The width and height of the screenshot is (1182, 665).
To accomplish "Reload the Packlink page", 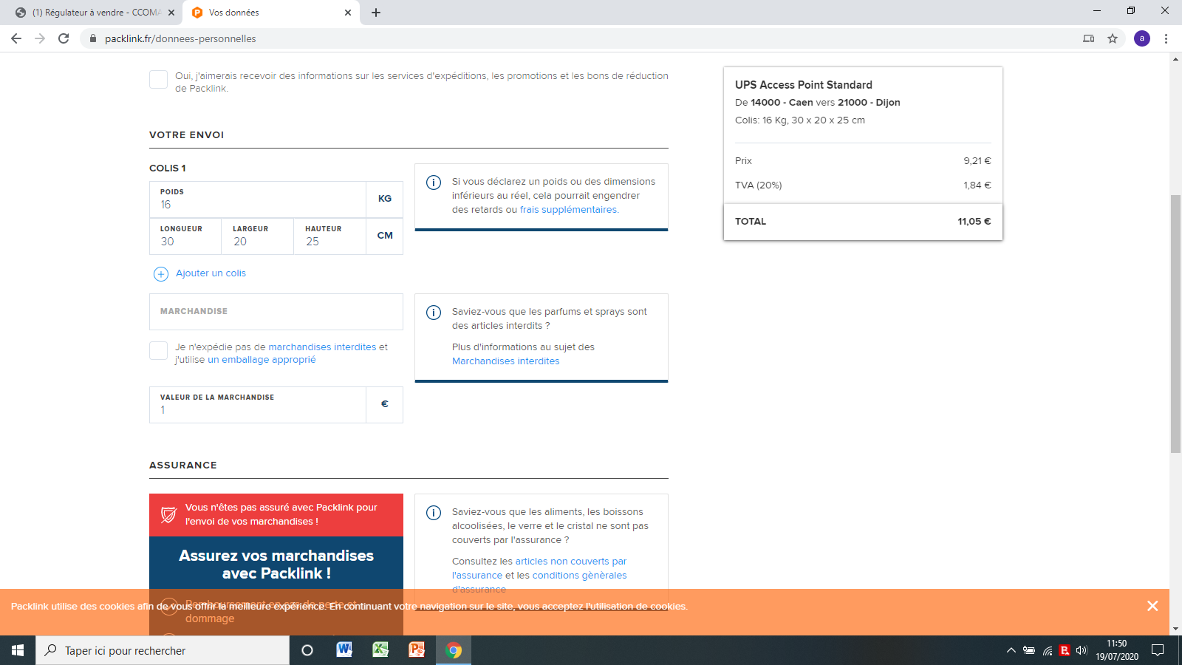I will pyautogui.click(x=64, y=38).
